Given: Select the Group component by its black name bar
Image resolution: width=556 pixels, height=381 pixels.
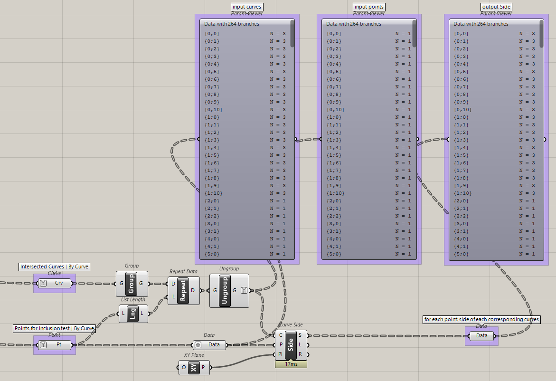Looking at the screenshot, I should 131,284.
